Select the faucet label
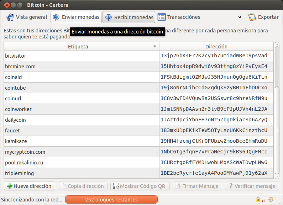Viewport: 283px width, 205px height. pyautogui.click(x=12, y=131)
